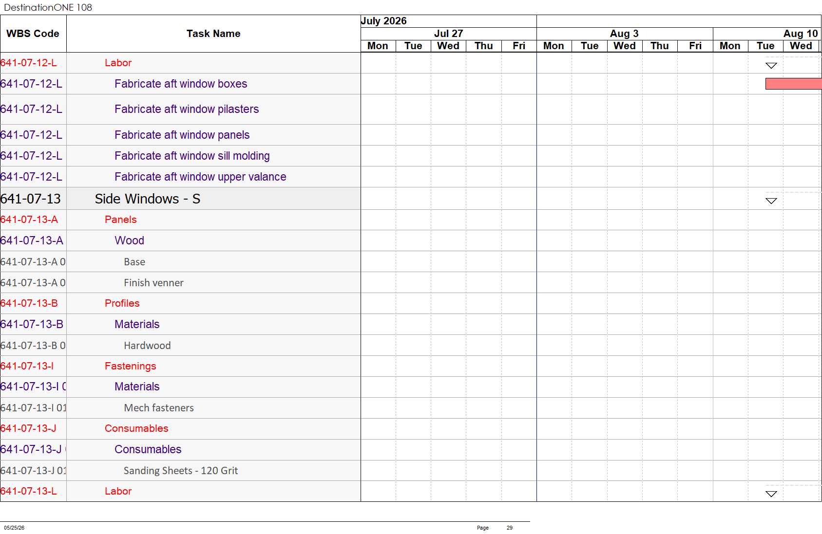Click the Thu label under Aug 3
The width and height of the screenshot is (822, 534).
(660, 46)
